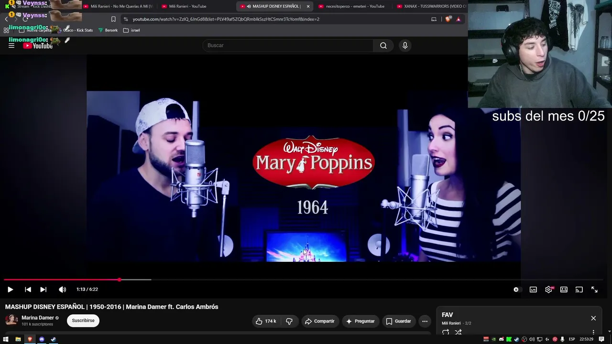
Task: Enter fullscreen on the video player
Action: pyautogui.click(x=594, y=290)
